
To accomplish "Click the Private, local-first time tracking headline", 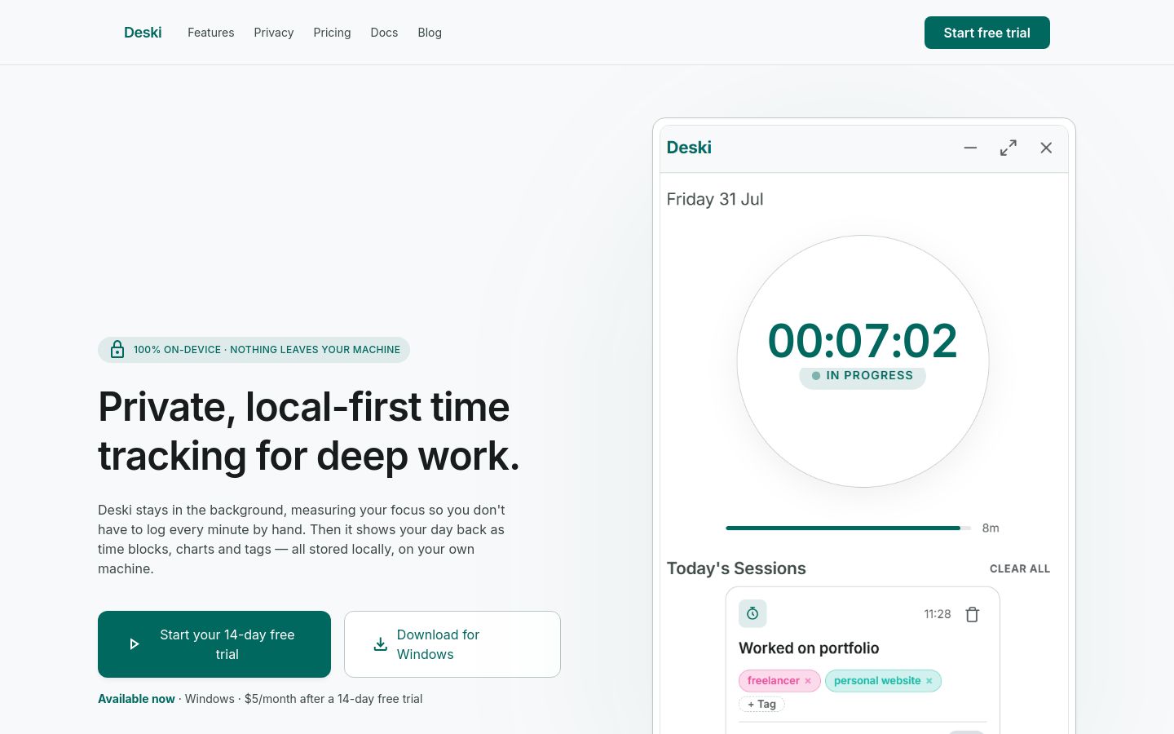I will [309, 431].
